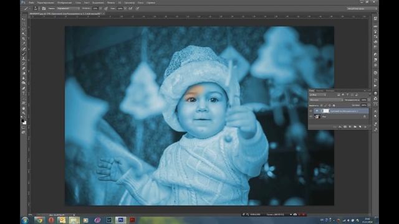Image resolution: width=399 pixels, height=224 pixels.
Task: Select the Hand tool
Action: click(x=24, y=109)
